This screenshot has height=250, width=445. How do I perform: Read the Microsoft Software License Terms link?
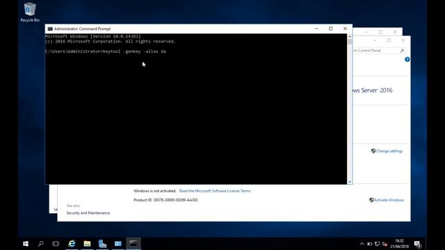[215, 191]
